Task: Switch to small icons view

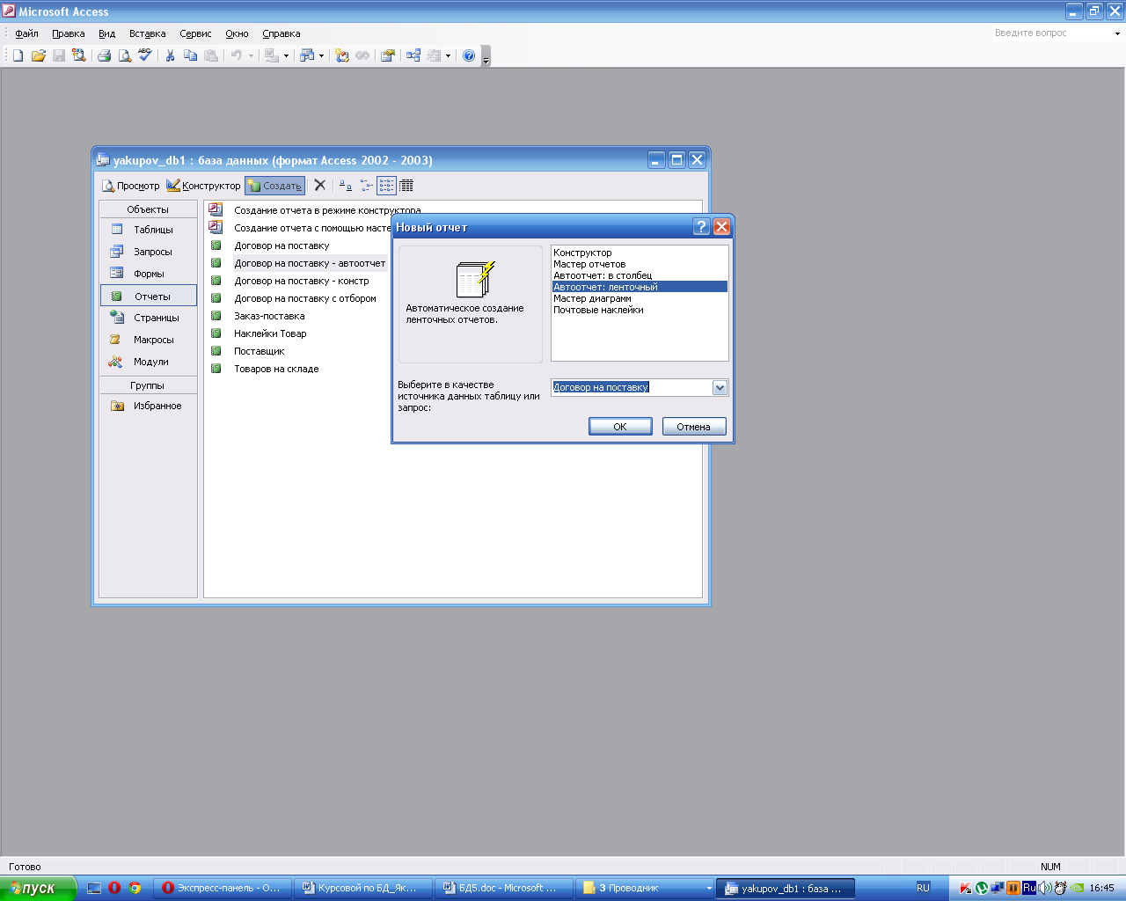Action: (366, 186)
